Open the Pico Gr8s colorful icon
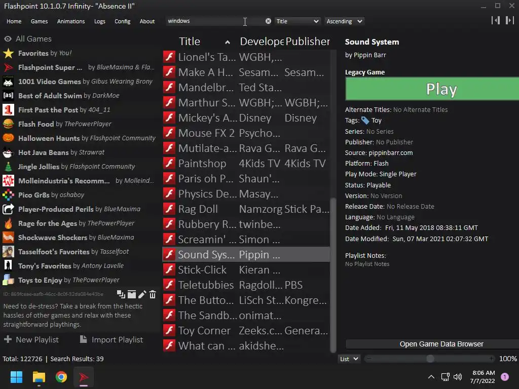The image size is (519, 389). [8, 195]
